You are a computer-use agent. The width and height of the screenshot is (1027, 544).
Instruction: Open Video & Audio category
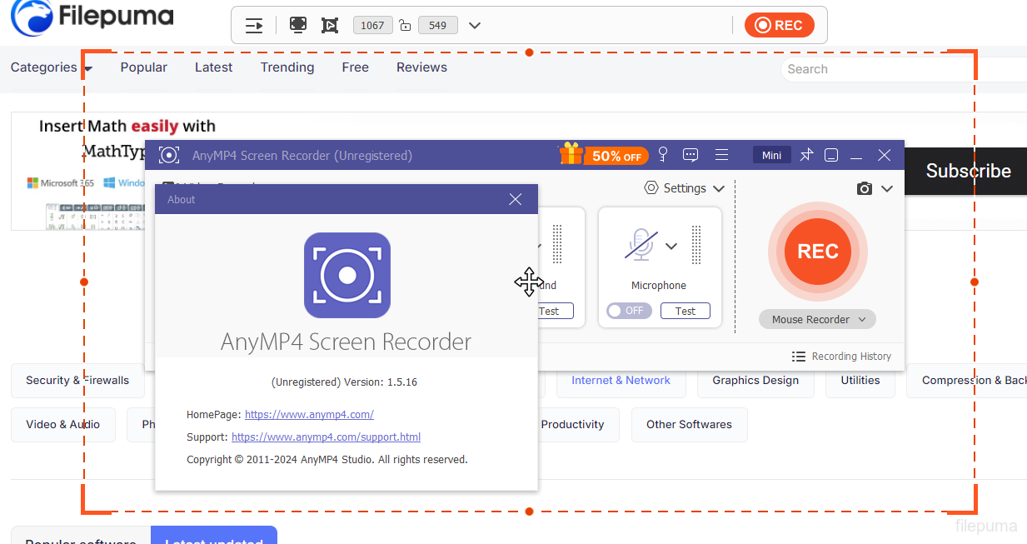[62, 425]
